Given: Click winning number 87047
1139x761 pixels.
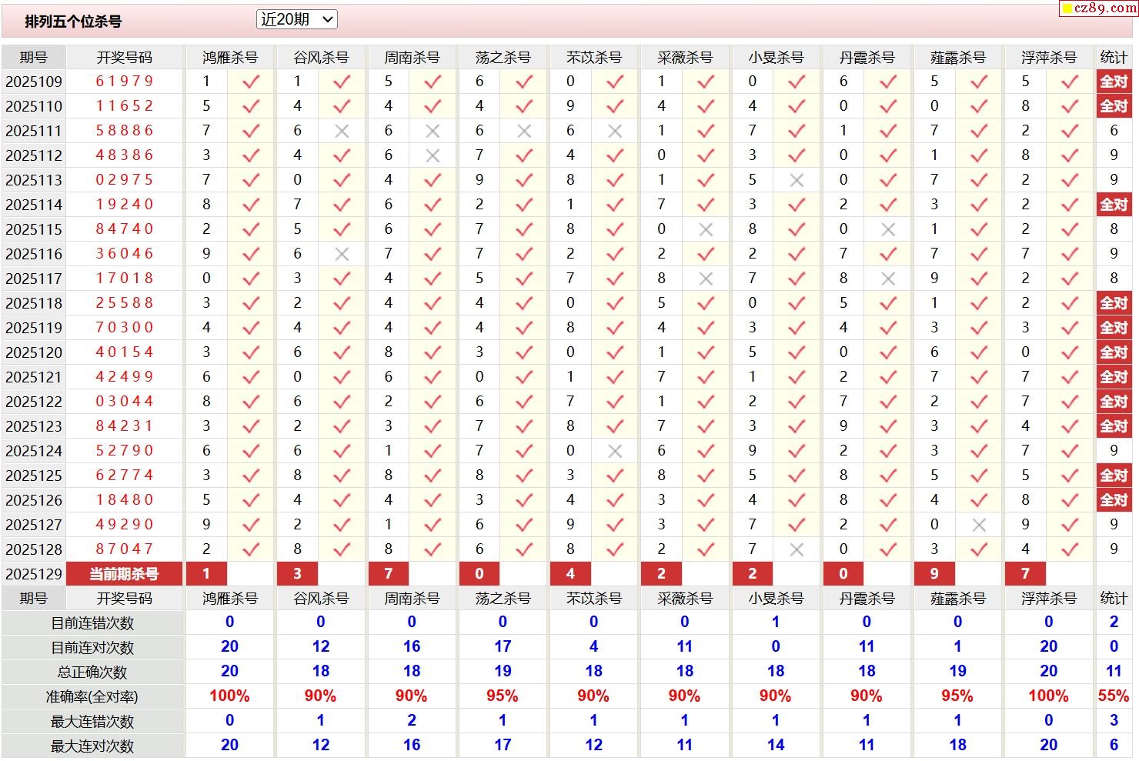Looking at the screenshot, I should (125, 549).
